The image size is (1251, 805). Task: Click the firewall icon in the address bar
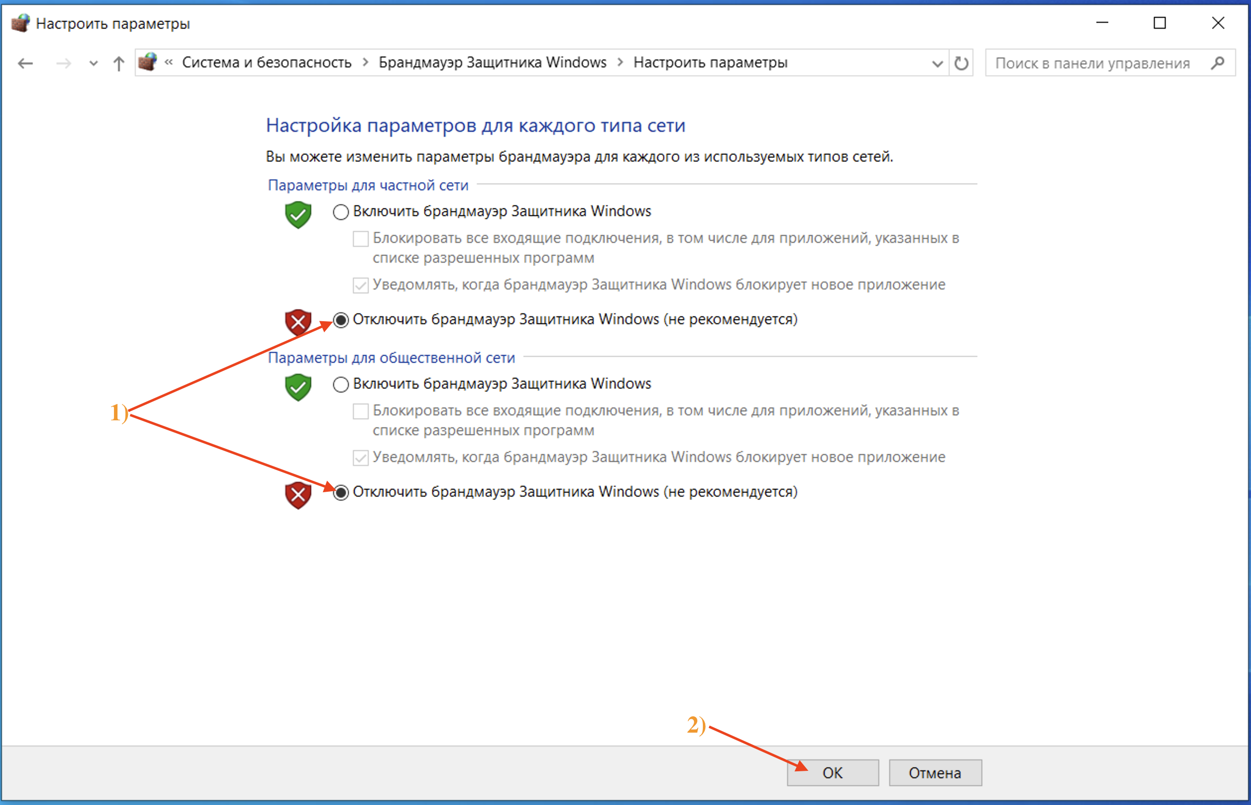tap(148, 62)
